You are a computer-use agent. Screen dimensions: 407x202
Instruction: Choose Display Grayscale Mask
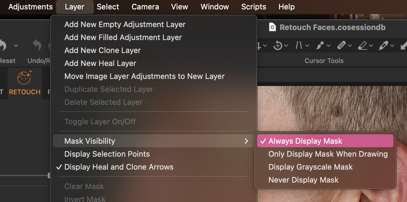(x=310, y=167)
